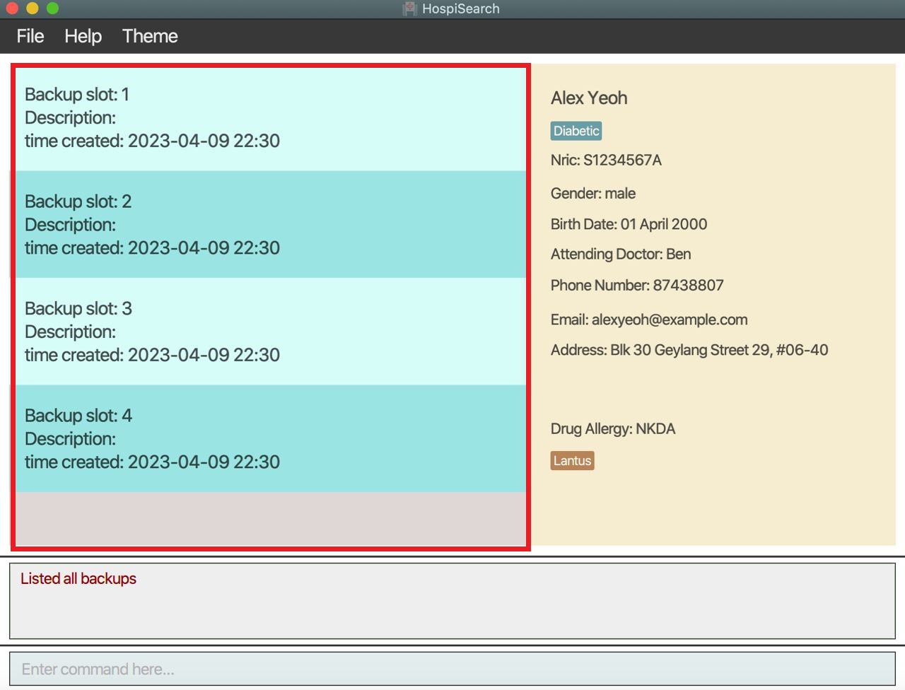Click the Gender: male text
The height and width of the screenshot is (690, 905).
593,194
